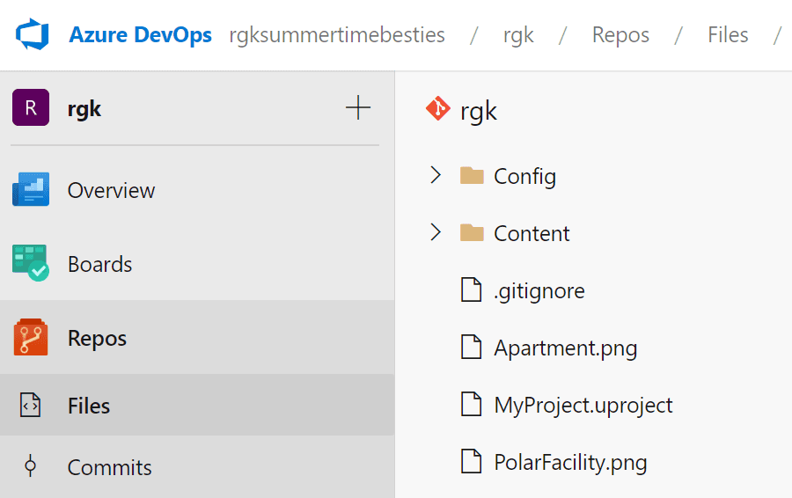This screenshot has height=498, width=792.
Task: Click the .gitignore file icon
Action: (x=472, y=289)
